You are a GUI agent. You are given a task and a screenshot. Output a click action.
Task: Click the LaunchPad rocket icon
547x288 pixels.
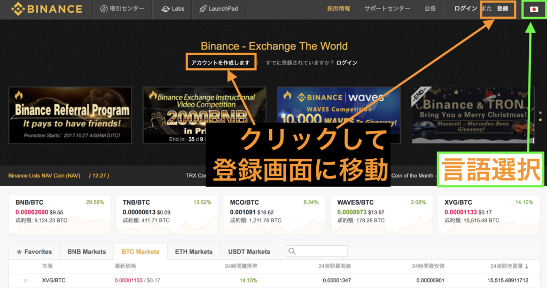click(x=202, y=9)
